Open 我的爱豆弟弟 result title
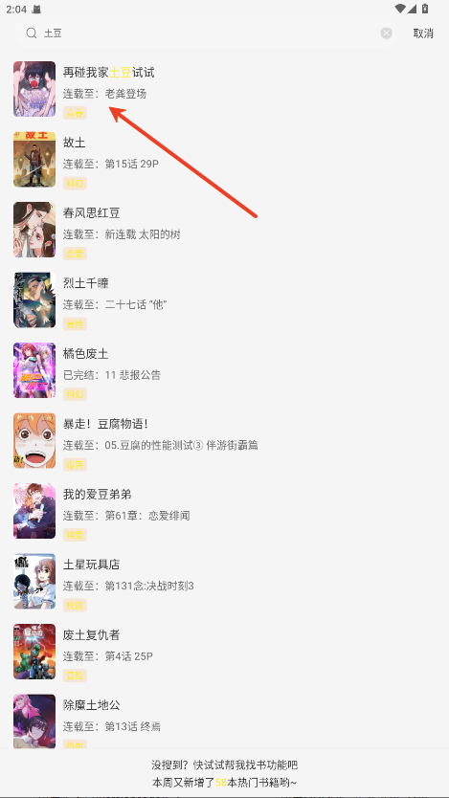 coord(98,494)
